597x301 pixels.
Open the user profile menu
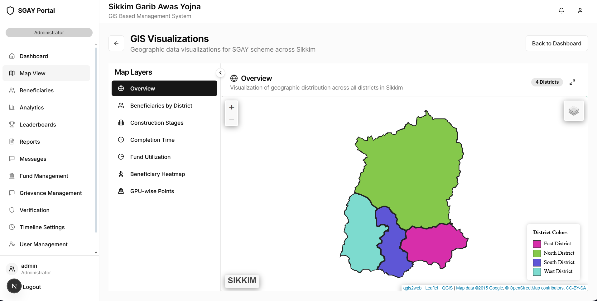[580, 10]
